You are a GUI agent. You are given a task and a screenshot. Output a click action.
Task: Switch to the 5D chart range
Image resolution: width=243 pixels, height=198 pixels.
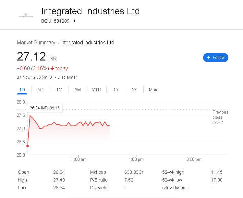tap(41, 90)
